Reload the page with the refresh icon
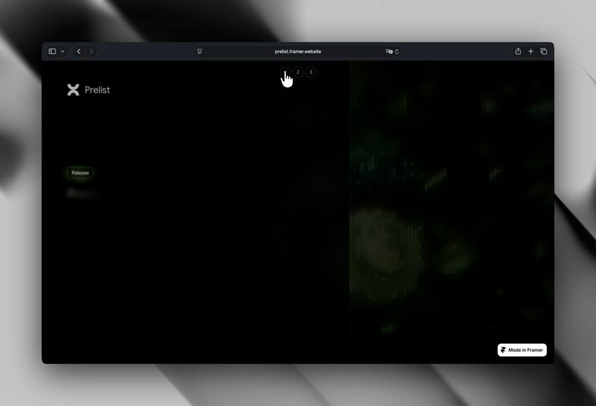The height and width of the screenshot is (406, 596). (397, 51)
